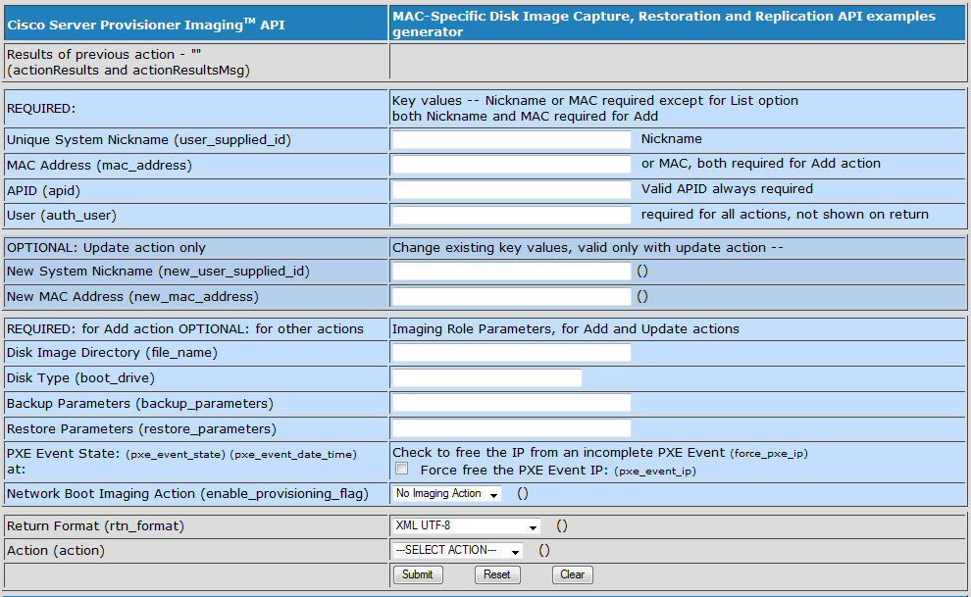Click the Reset button
971x597 pixels.
(497, 574)
